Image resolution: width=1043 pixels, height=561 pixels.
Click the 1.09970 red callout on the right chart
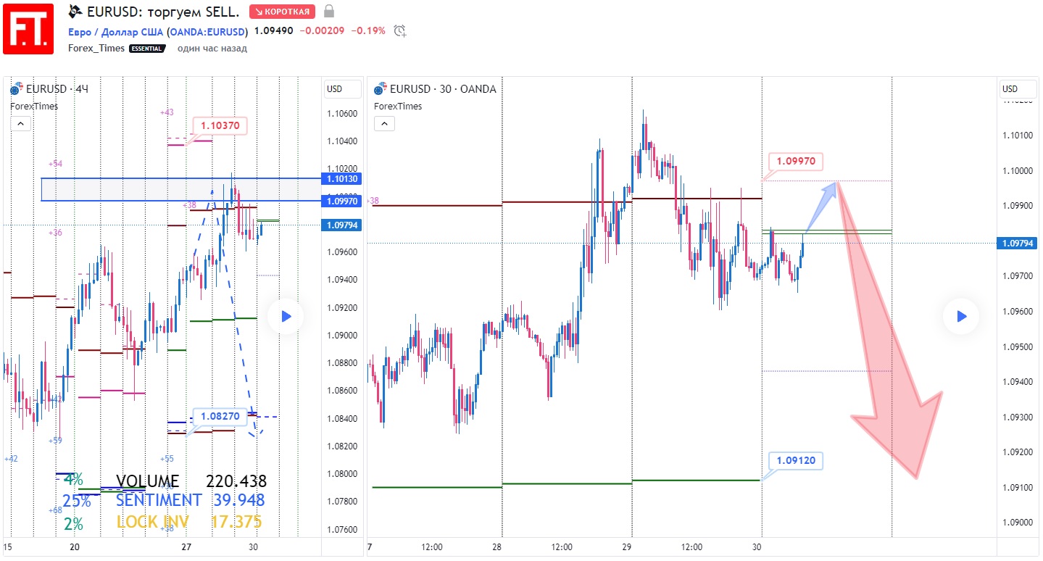pyautogui.click(x=795, y=161)
